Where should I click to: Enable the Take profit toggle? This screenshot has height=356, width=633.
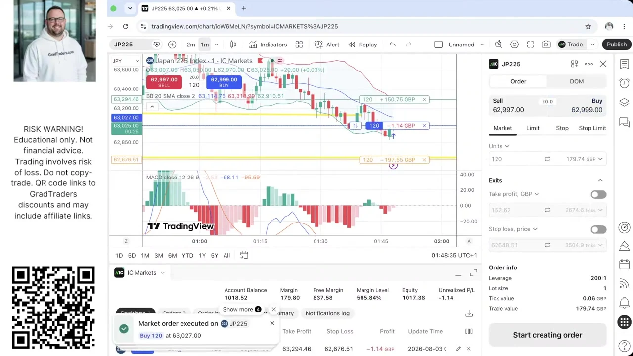pyautogui.click(x=598, y=194)
